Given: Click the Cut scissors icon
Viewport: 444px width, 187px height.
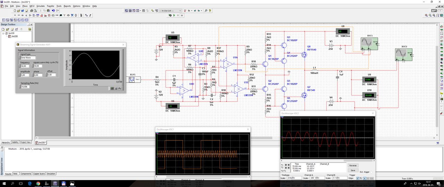Looking at the screenshot, I should point(41,11).
